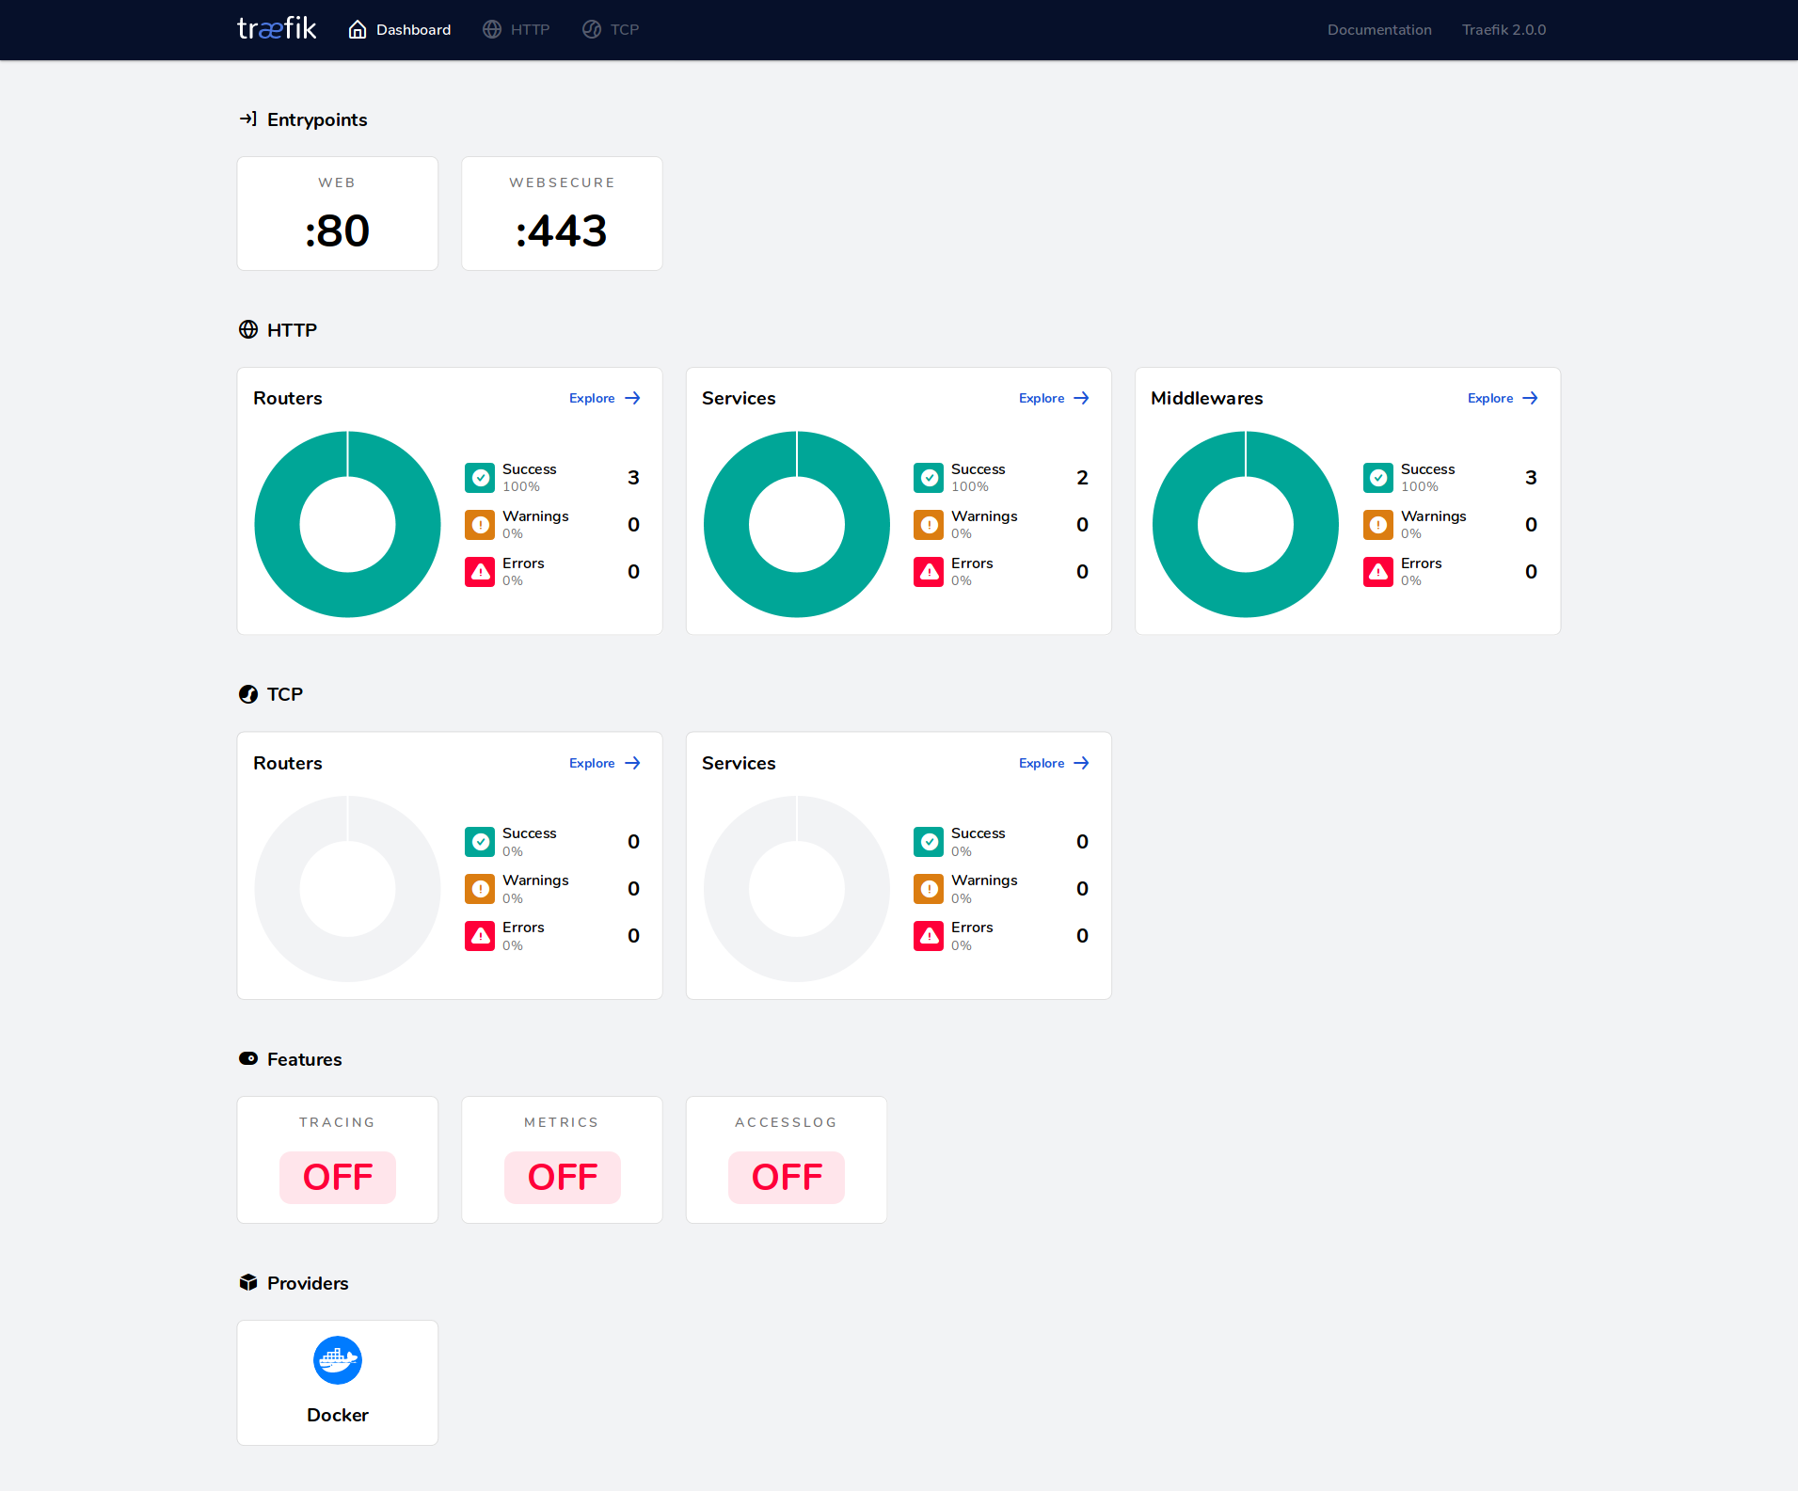Viewport: 1798px width, 1491px height.
Task: Click TCP Routers Success check icon
Action: 480,842
